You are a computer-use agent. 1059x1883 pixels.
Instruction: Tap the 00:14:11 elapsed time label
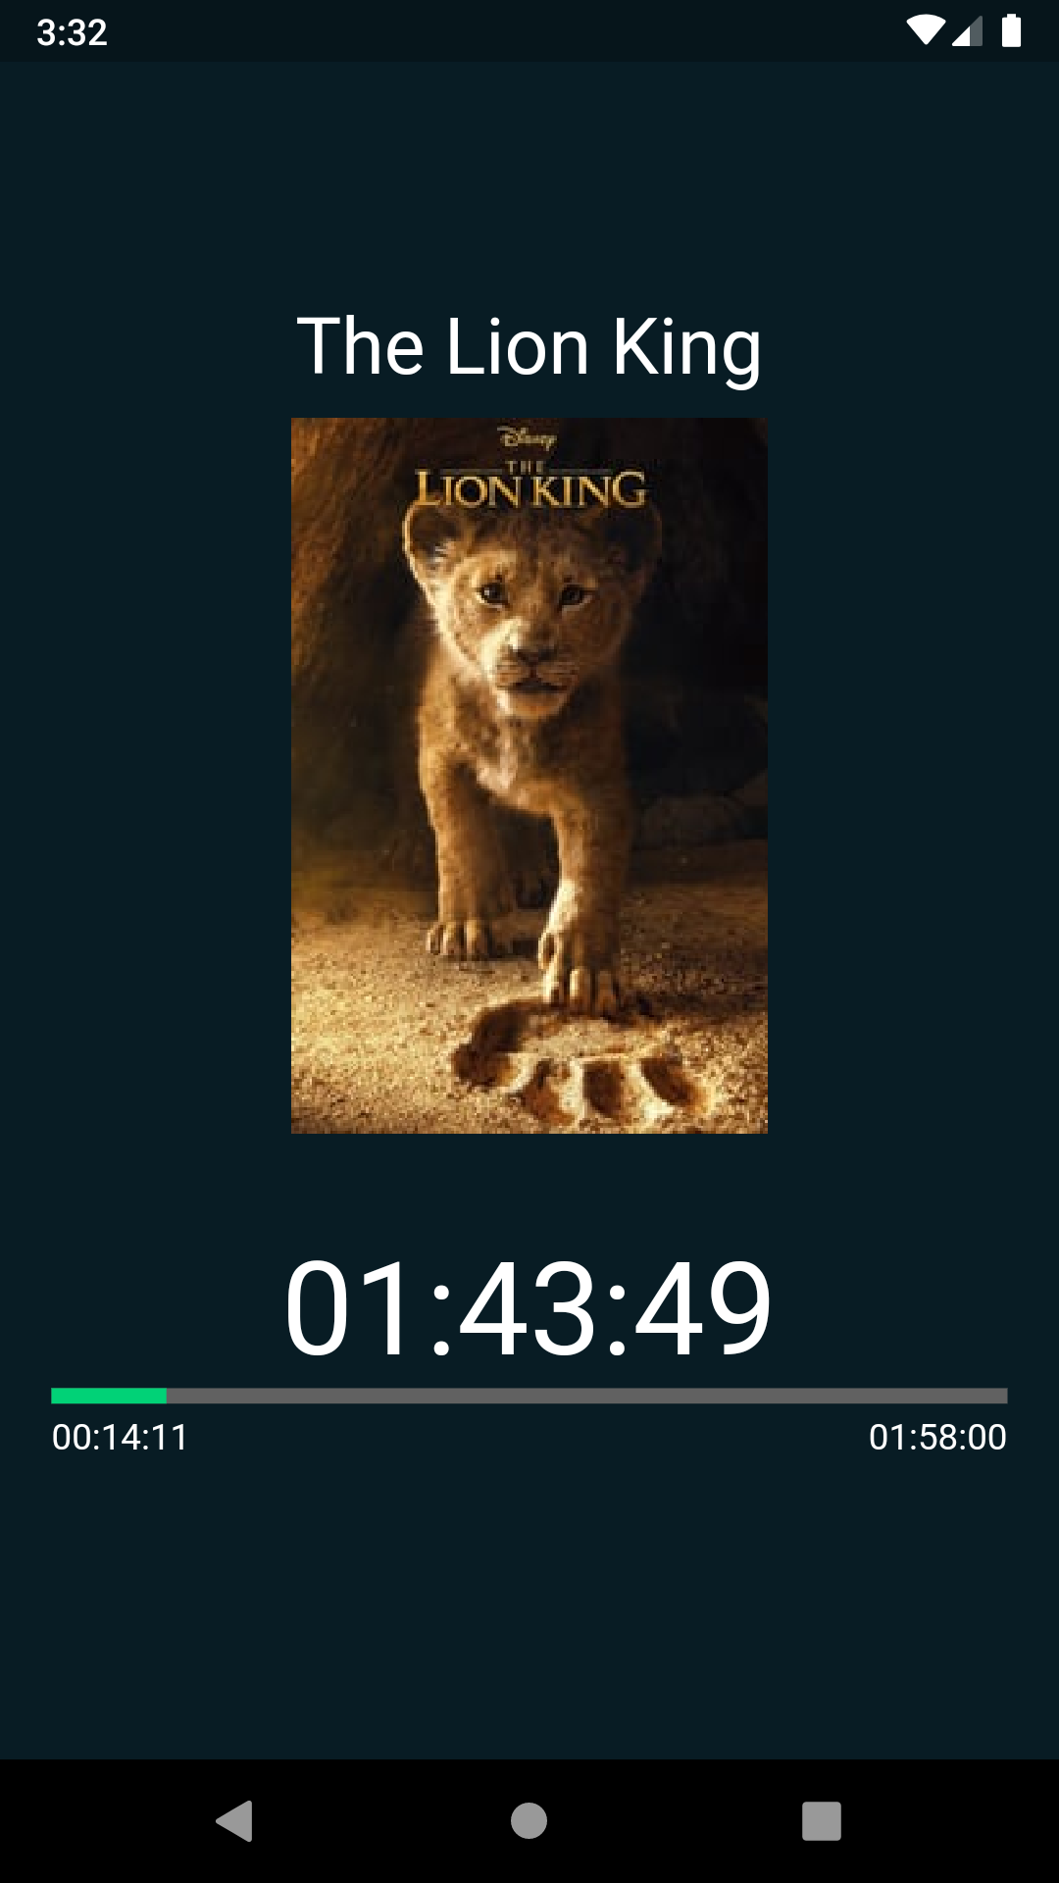(x=121, y=1438)
